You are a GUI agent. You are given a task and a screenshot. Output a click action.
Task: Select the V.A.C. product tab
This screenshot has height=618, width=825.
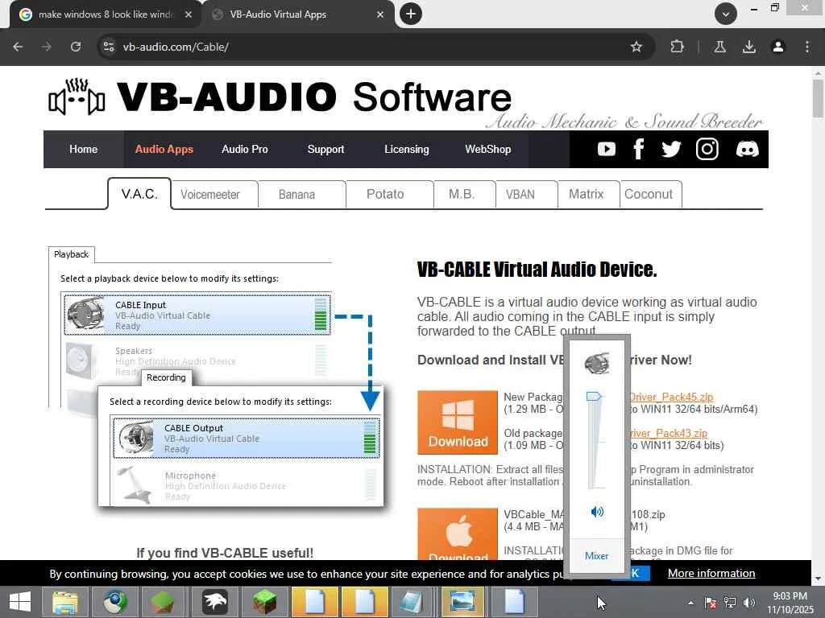pos(139,194)
